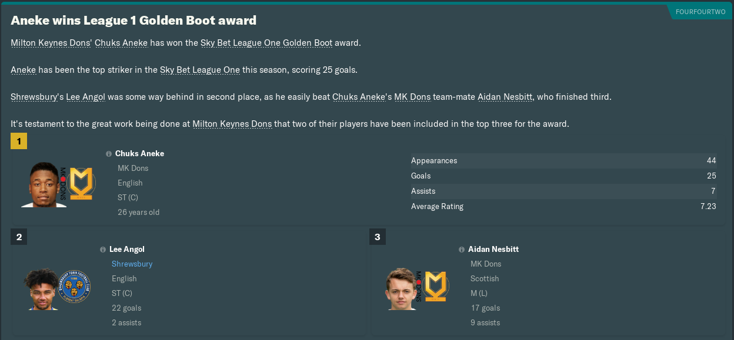Open Chuks Aneke's player portrait
This screenshot has width=734, height=340.
click(x=44, y=184)
